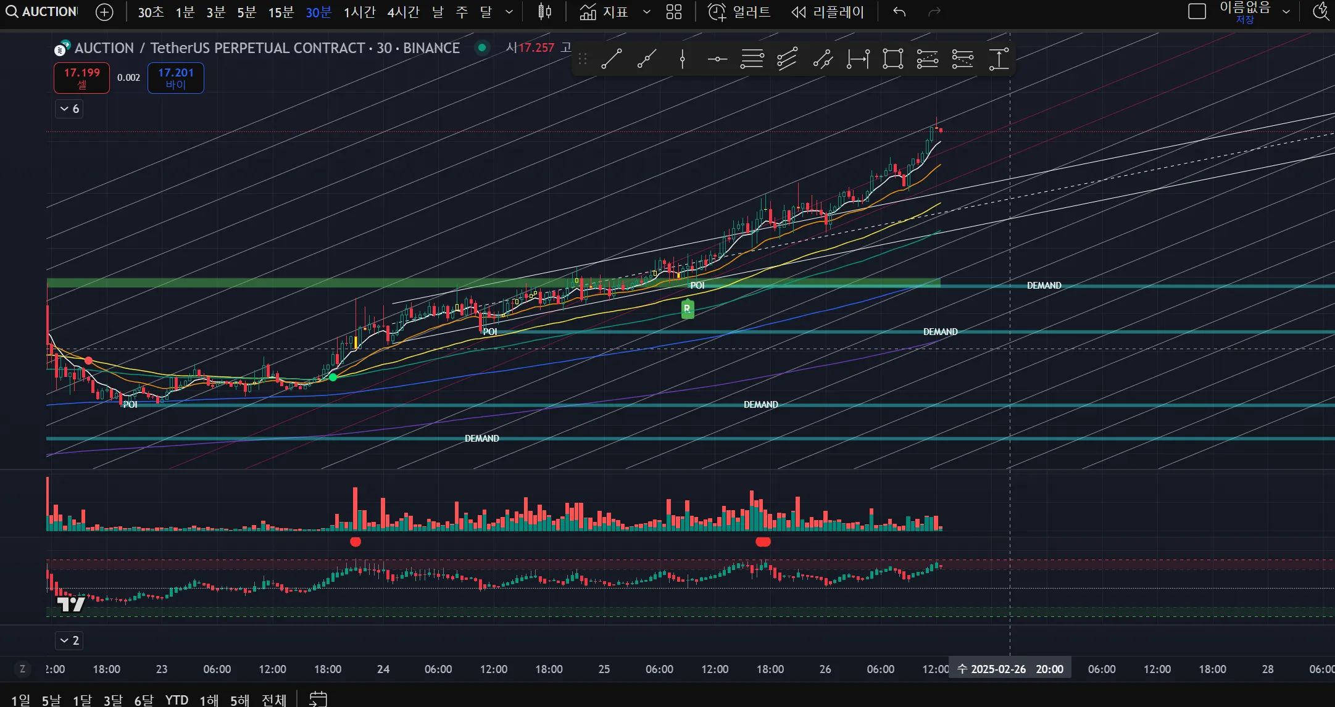Screen dimensions: 1335x707
Task: Select the Trend Line drawing tool
Action: [x=611, y=59]
